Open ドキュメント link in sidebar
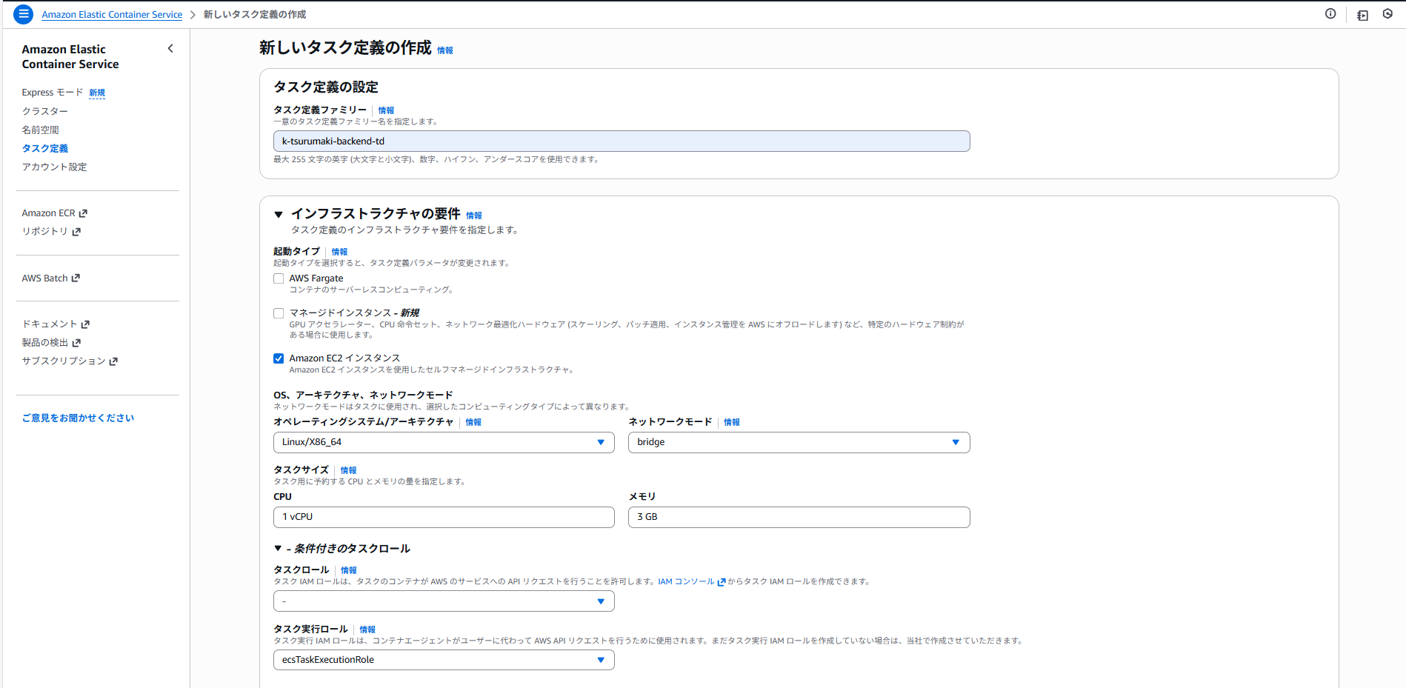The height and width of the screenshot is (688, 1406). [x=50, y=324]
